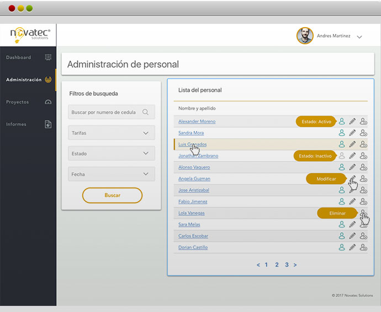Toggle Luis Granados's status icon
This screenshot has height=312, width=381.
[342, 144]
